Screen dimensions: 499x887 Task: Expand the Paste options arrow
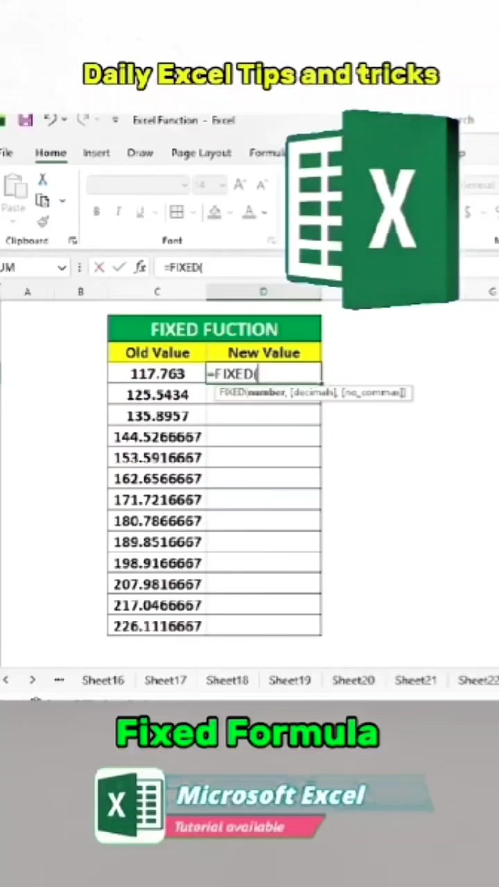tap(13, 221)
